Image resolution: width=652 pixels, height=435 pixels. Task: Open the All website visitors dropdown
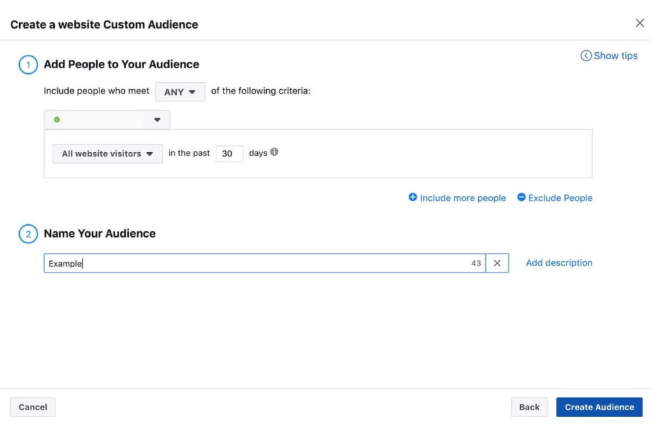click(108, 153)
